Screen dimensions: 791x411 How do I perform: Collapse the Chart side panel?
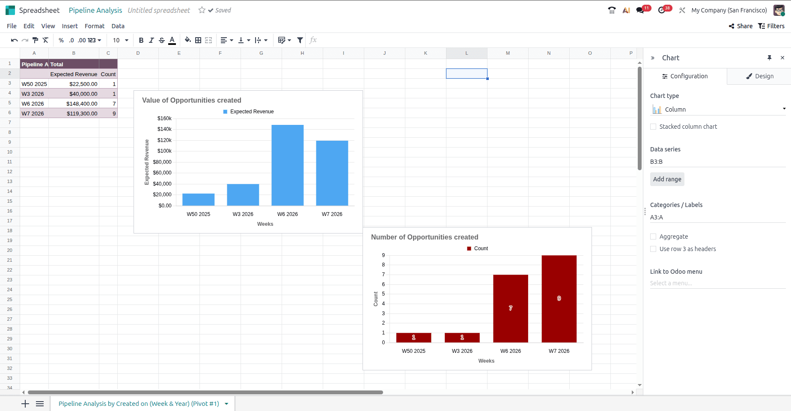point(653,58)
